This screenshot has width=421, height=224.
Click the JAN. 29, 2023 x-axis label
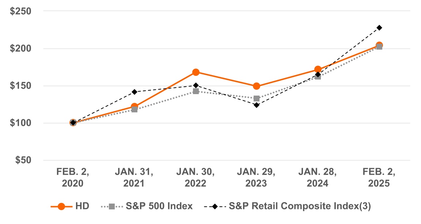257,178
